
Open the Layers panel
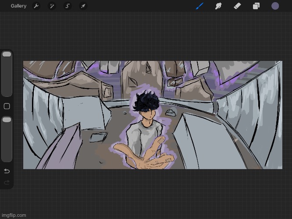pyautogui.click(x=256, y=6)
